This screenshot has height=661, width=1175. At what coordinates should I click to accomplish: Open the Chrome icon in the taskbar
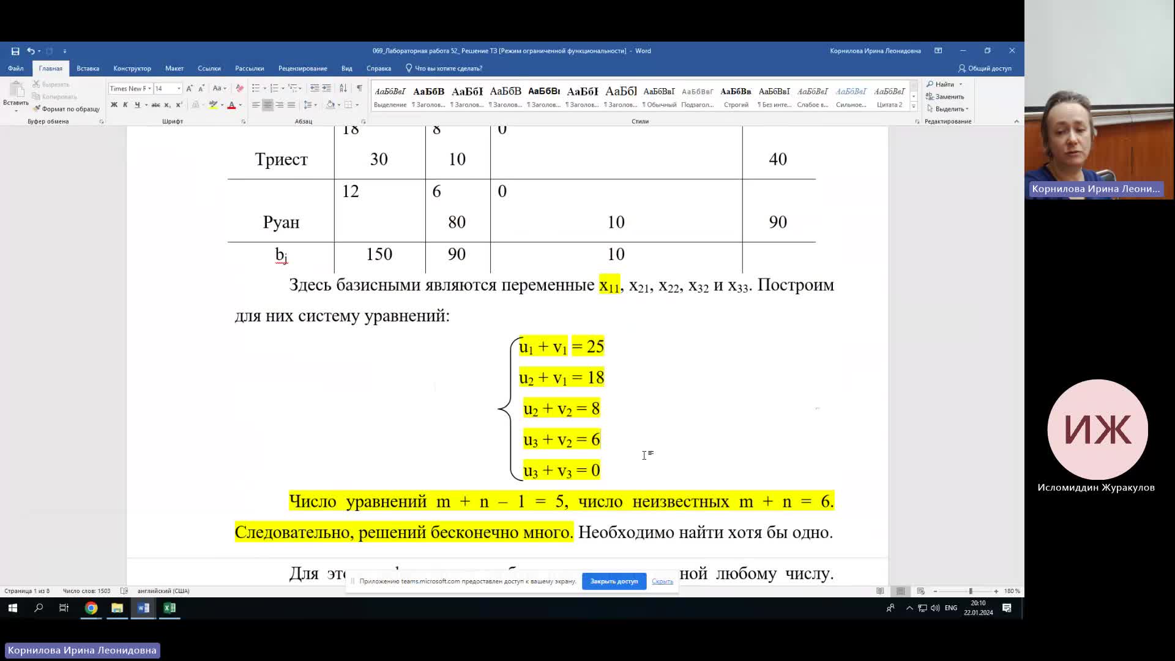[91, 608]
